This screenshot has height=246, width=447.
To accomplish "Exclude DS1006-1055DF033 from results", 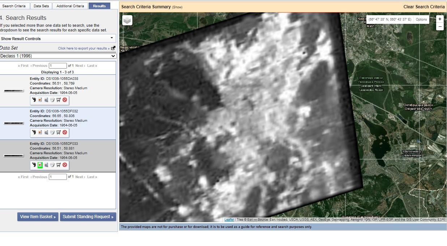I will (65, 165).
